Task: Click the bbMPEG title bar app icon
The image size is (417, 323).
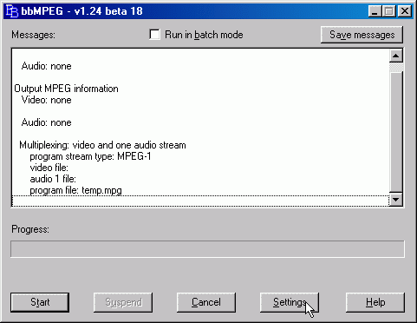Action: 12,11
